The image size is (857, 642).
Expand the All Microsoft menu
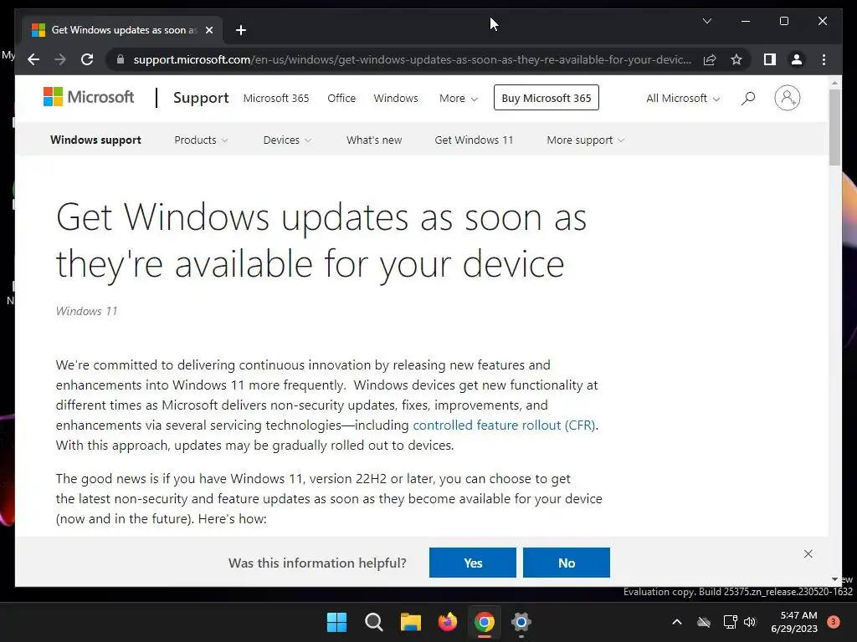tap(683, 99)
